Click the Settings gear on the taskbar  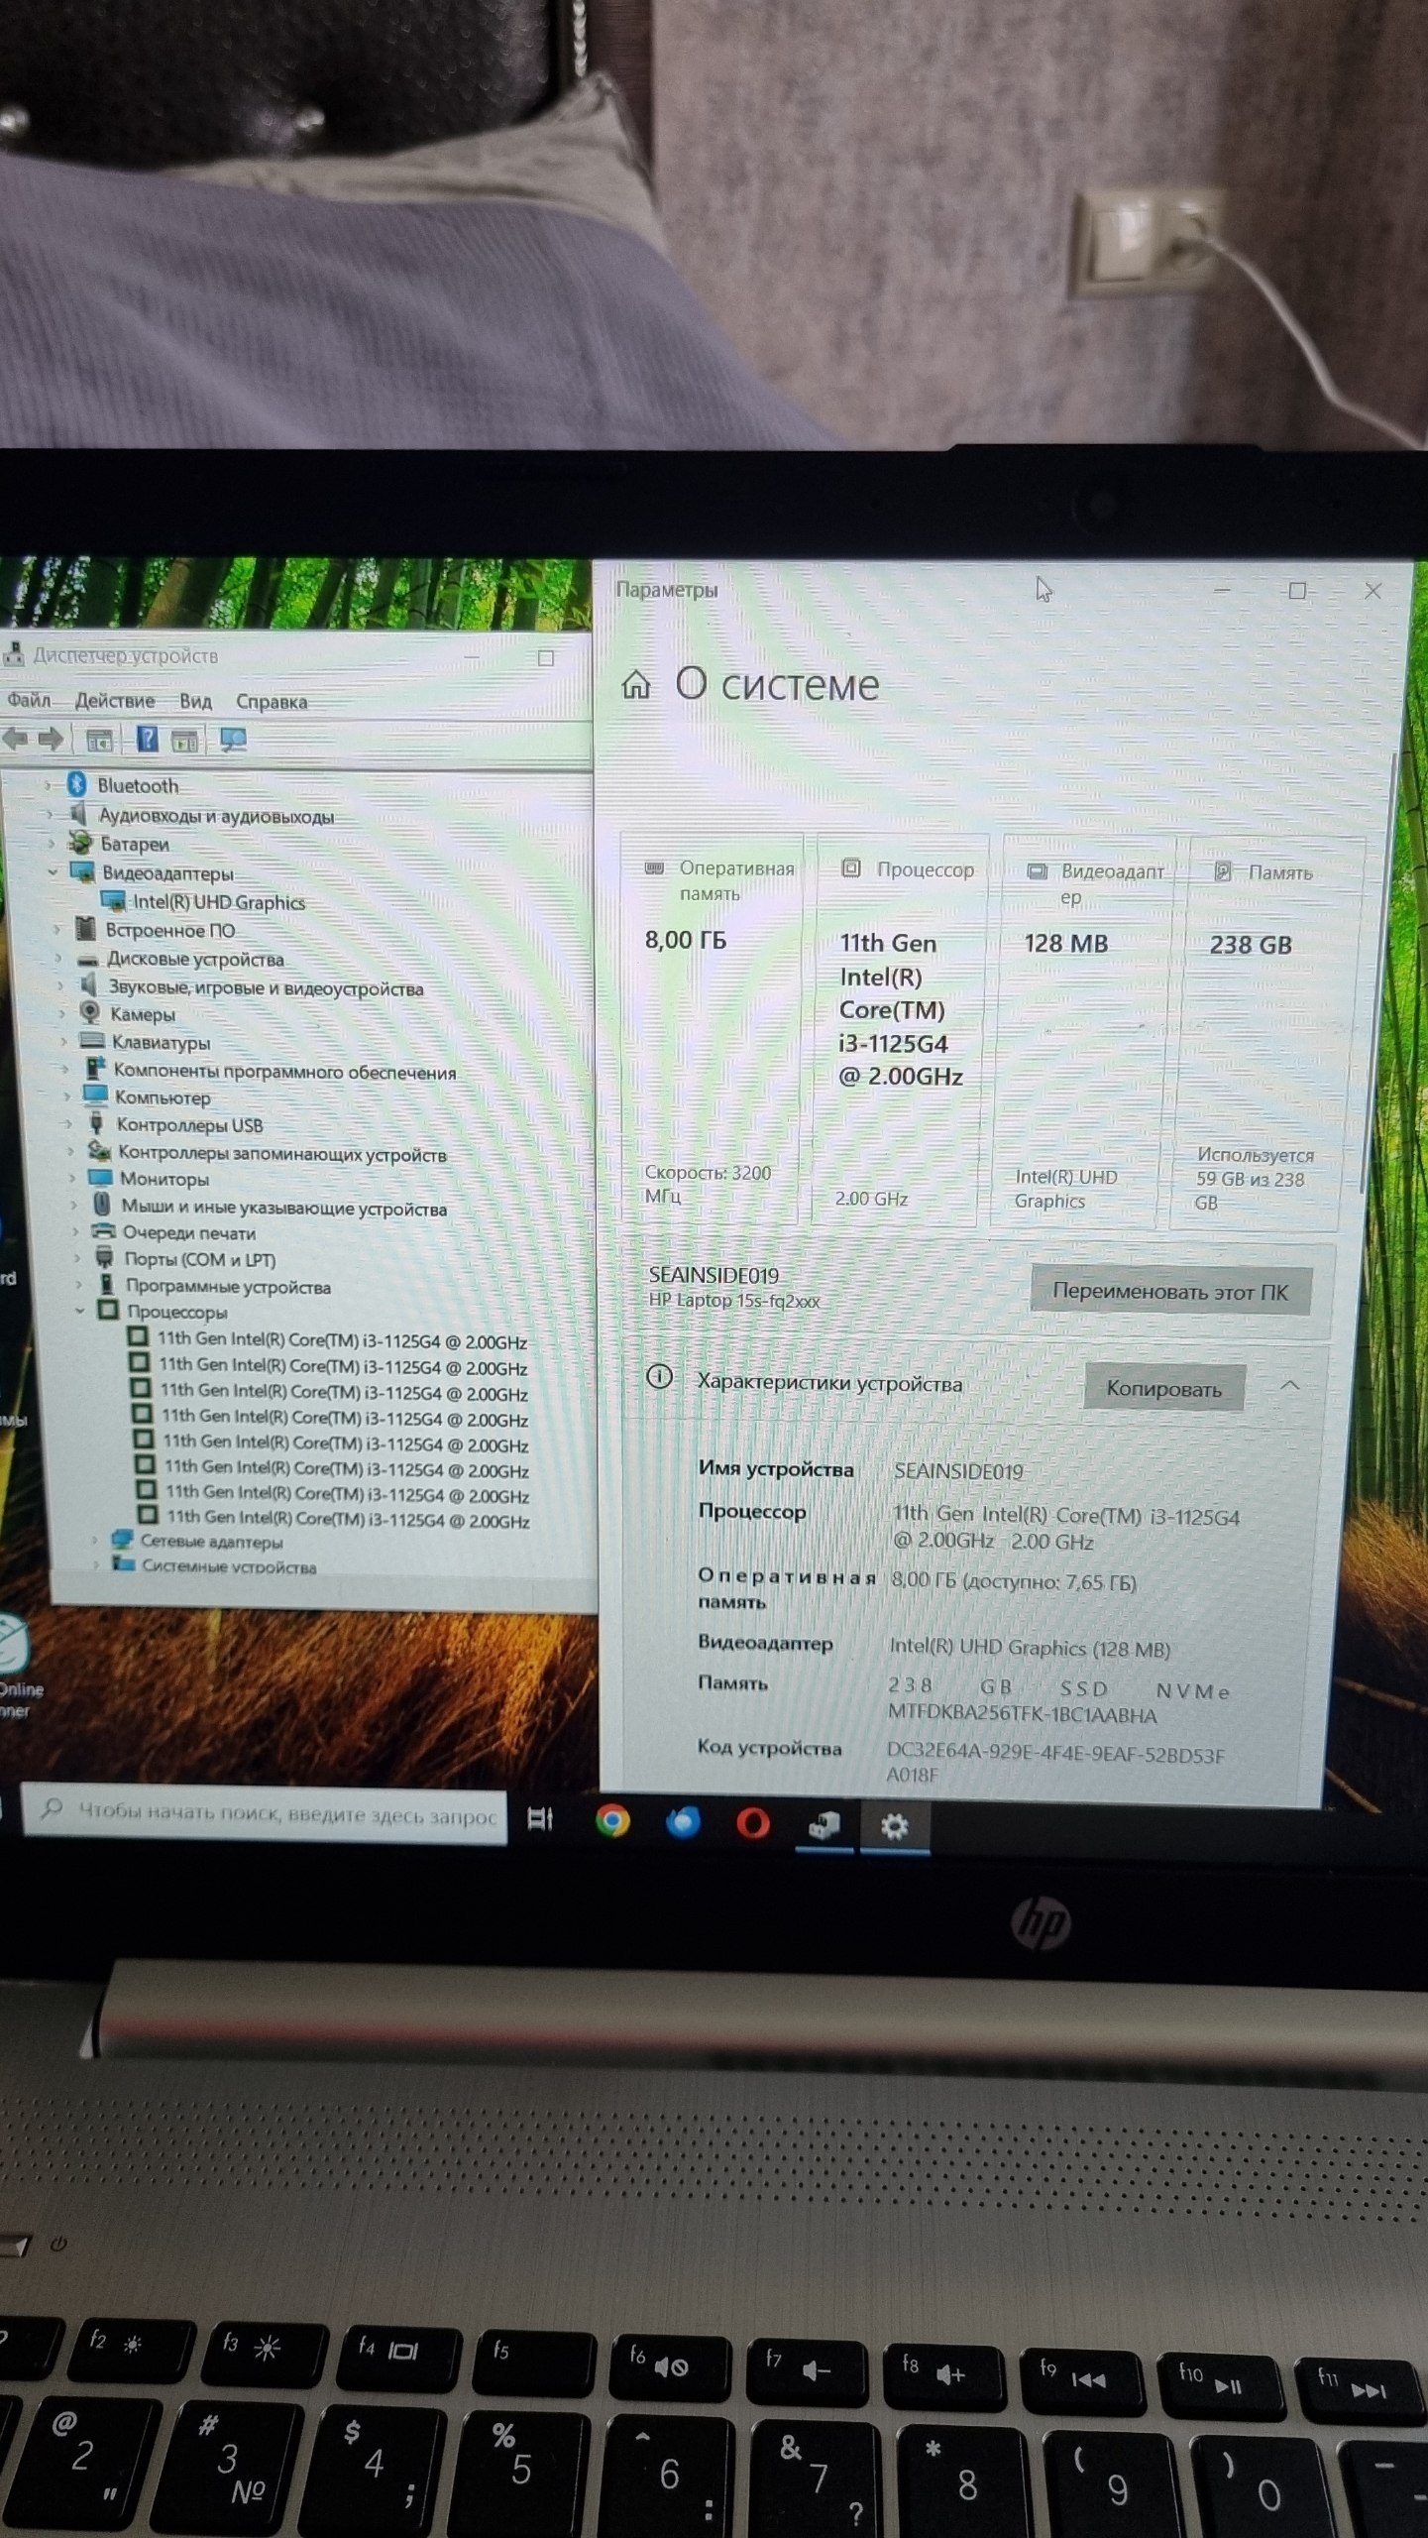[894, 1825]
